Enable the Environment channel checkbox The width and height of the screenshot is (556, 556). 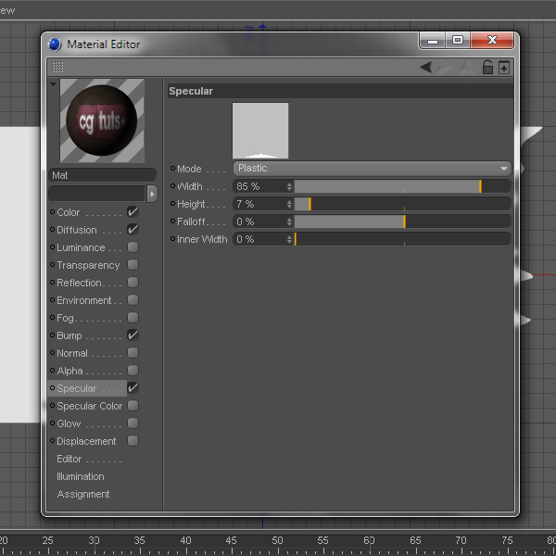coord(133,300)
